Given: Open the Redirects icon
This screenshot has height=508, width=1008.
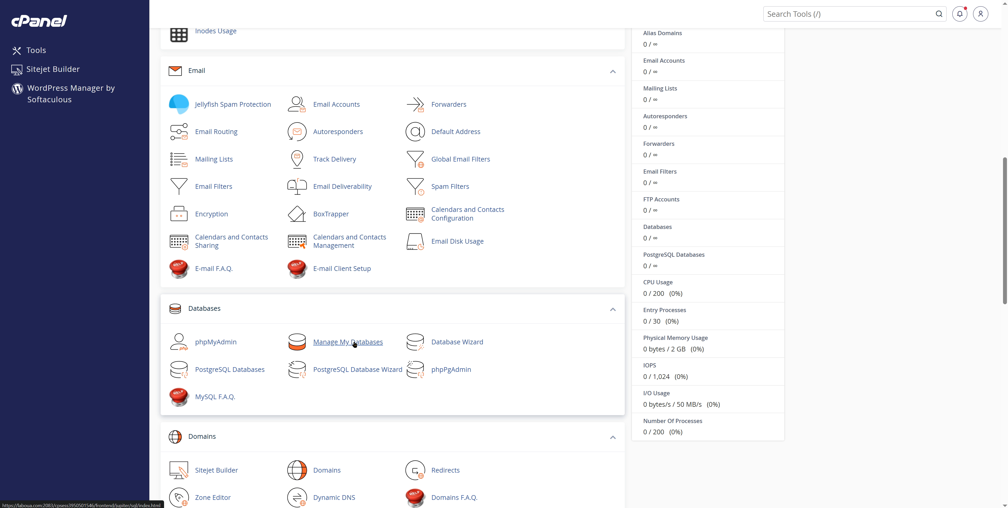Looking at the screenshot, I should (415, 470).
